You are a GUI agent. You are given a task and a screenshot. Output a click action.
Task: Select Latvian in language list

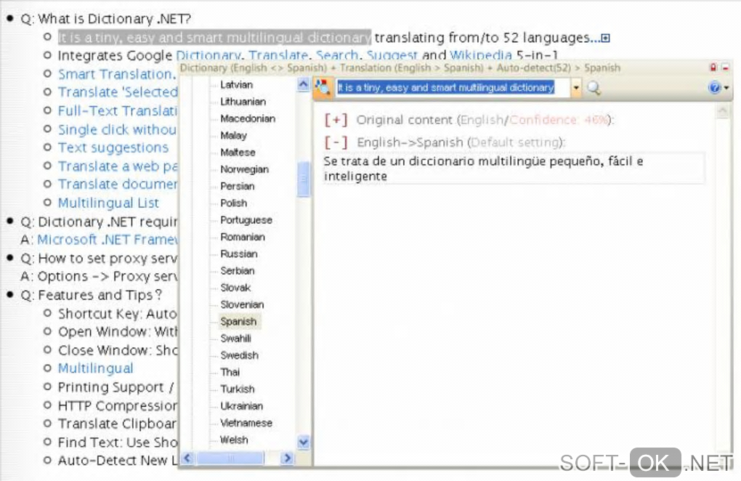(x=236, y=84)
